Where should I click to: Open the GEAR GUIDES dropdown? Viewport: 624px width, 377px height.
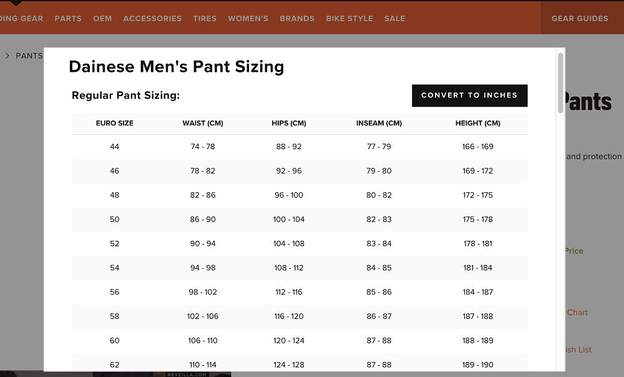(580, 18)
